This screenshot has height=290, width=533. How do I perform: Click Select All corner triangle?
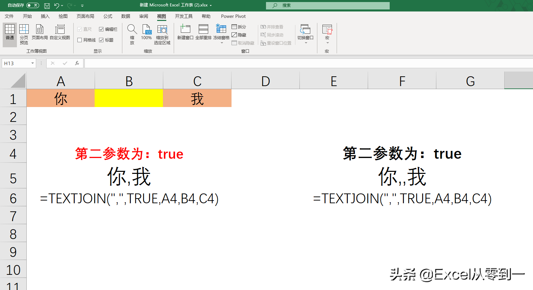point(18,81)
